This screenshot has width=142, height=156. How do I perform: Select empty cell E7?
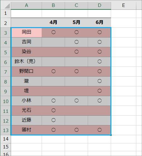point(123,72)
